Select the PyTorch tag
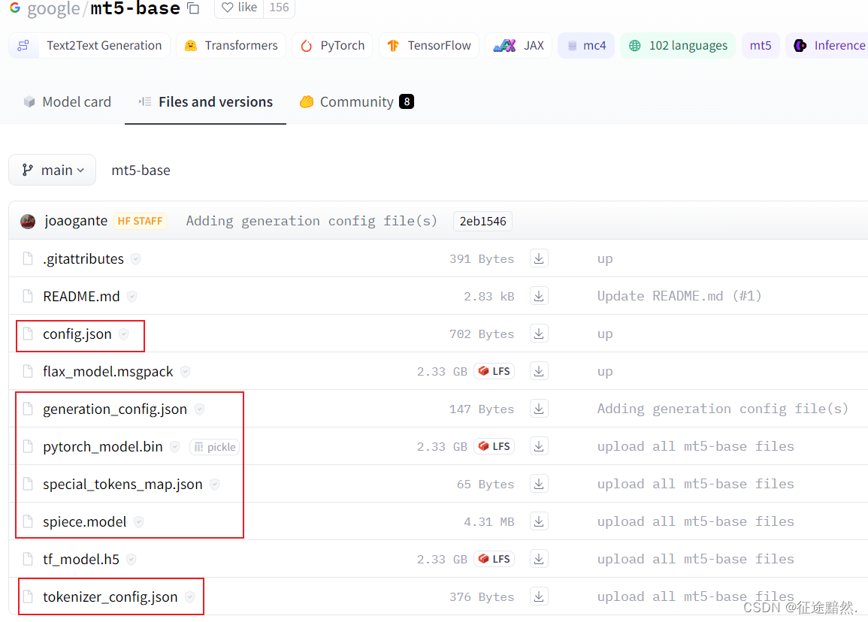Image resolution: width=868 pixels, height=622 pixels. (332, 45)
